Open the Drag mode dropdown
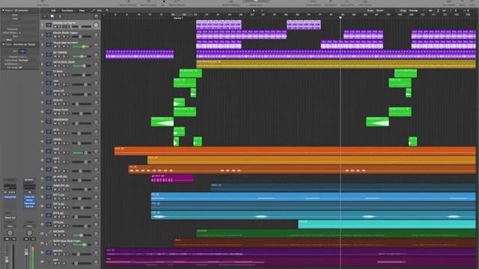 pyautogui.click(x=413, y=10)
